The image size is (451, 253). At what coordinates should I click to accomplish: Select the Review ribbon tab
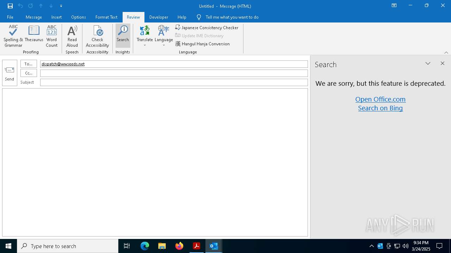point(133,17)
